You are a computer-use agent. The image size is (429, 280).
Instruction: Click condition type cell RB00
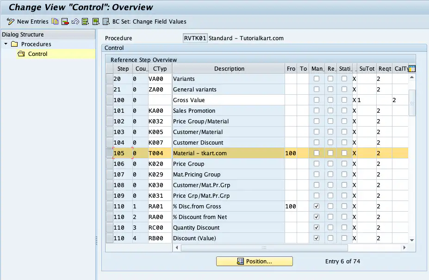click(160, 238)
